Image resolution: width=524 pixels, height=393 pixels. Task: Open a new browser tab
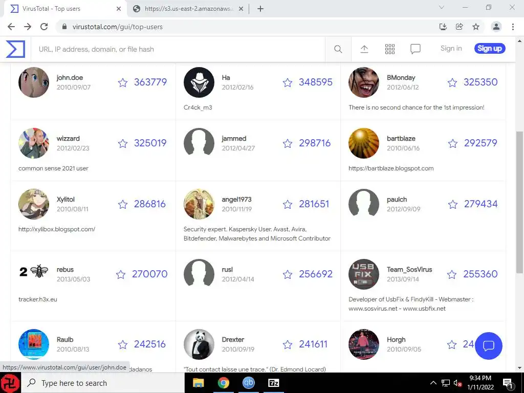[260, 9]
